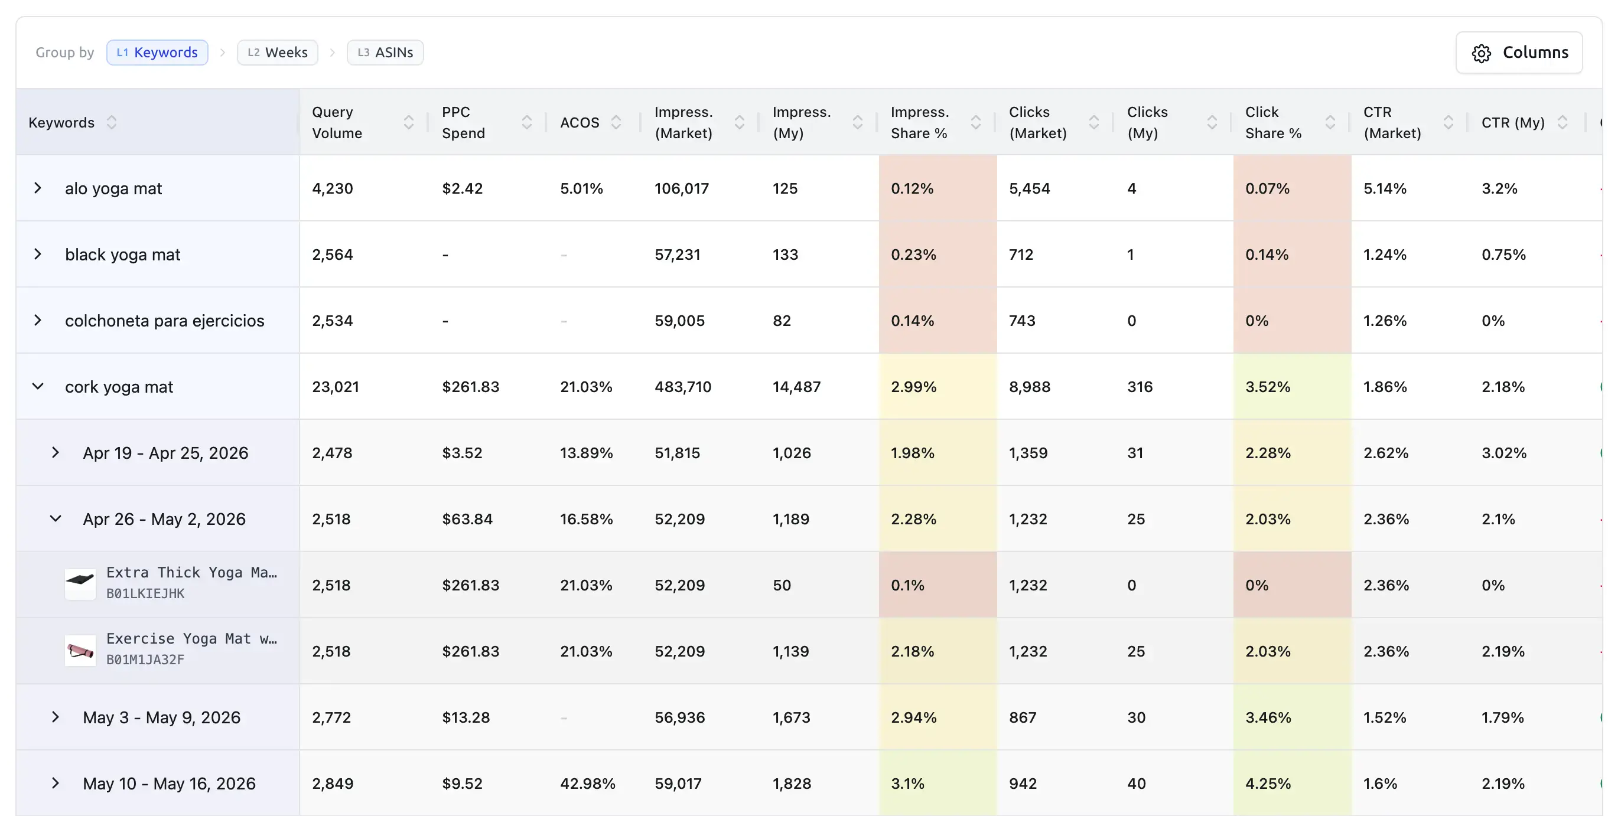This screenshot has width=1621, height=816.
Task: Sort by Query Volume column icon
Action: tap(408, 122)
